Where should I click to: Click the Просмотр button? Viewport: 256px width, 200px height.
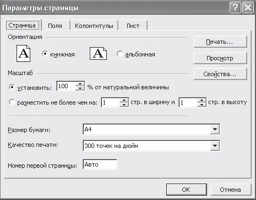220,58
